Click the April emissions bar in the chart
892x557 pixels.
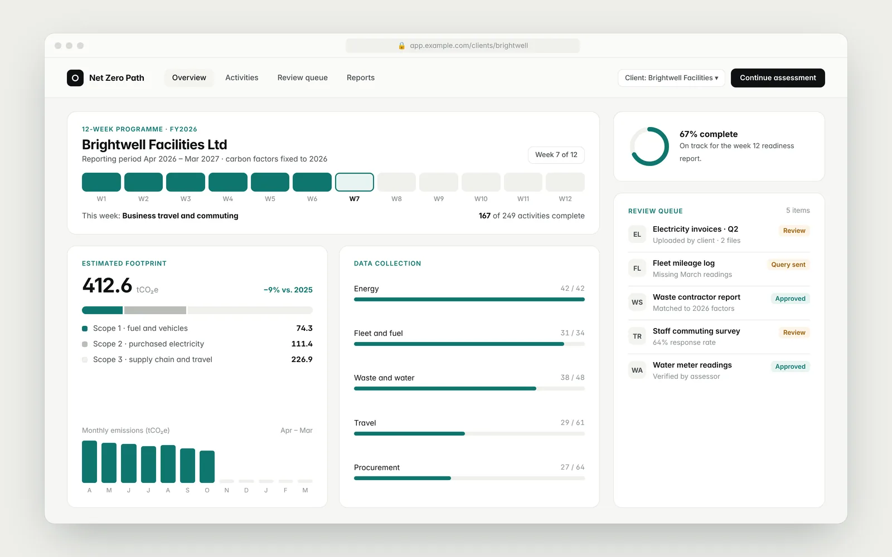click(89, 462)
